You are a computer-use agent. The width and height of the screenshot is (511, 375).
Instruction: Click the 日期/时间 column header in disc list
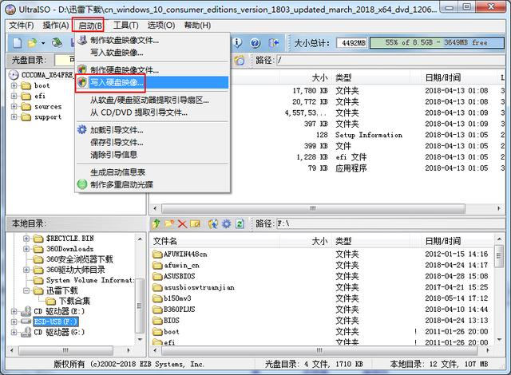[442, 77]
